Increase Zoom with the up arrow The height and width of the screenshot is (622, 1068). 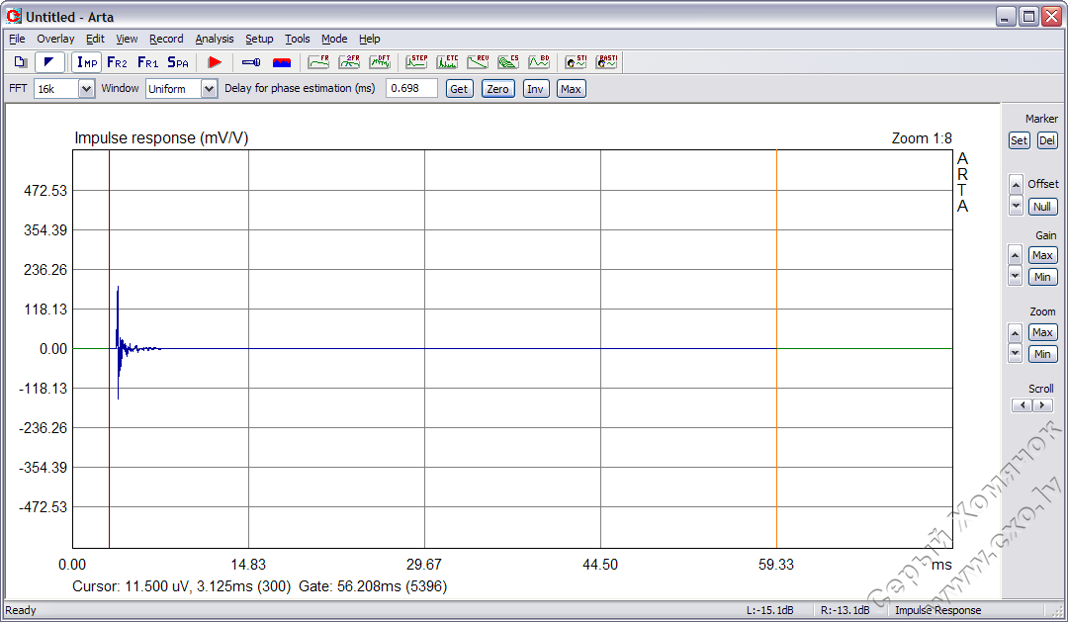1015,333
